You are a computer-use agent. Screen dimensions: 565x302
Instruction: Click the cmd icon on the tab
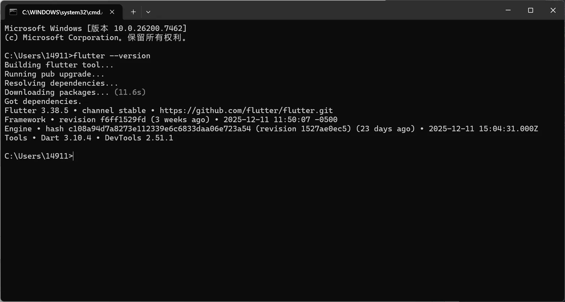tap(13, 12)
